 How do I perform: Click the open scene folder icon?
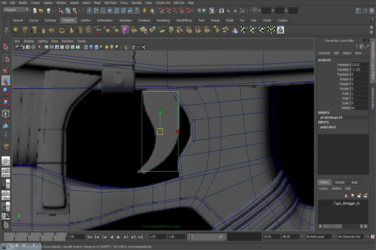41,11
